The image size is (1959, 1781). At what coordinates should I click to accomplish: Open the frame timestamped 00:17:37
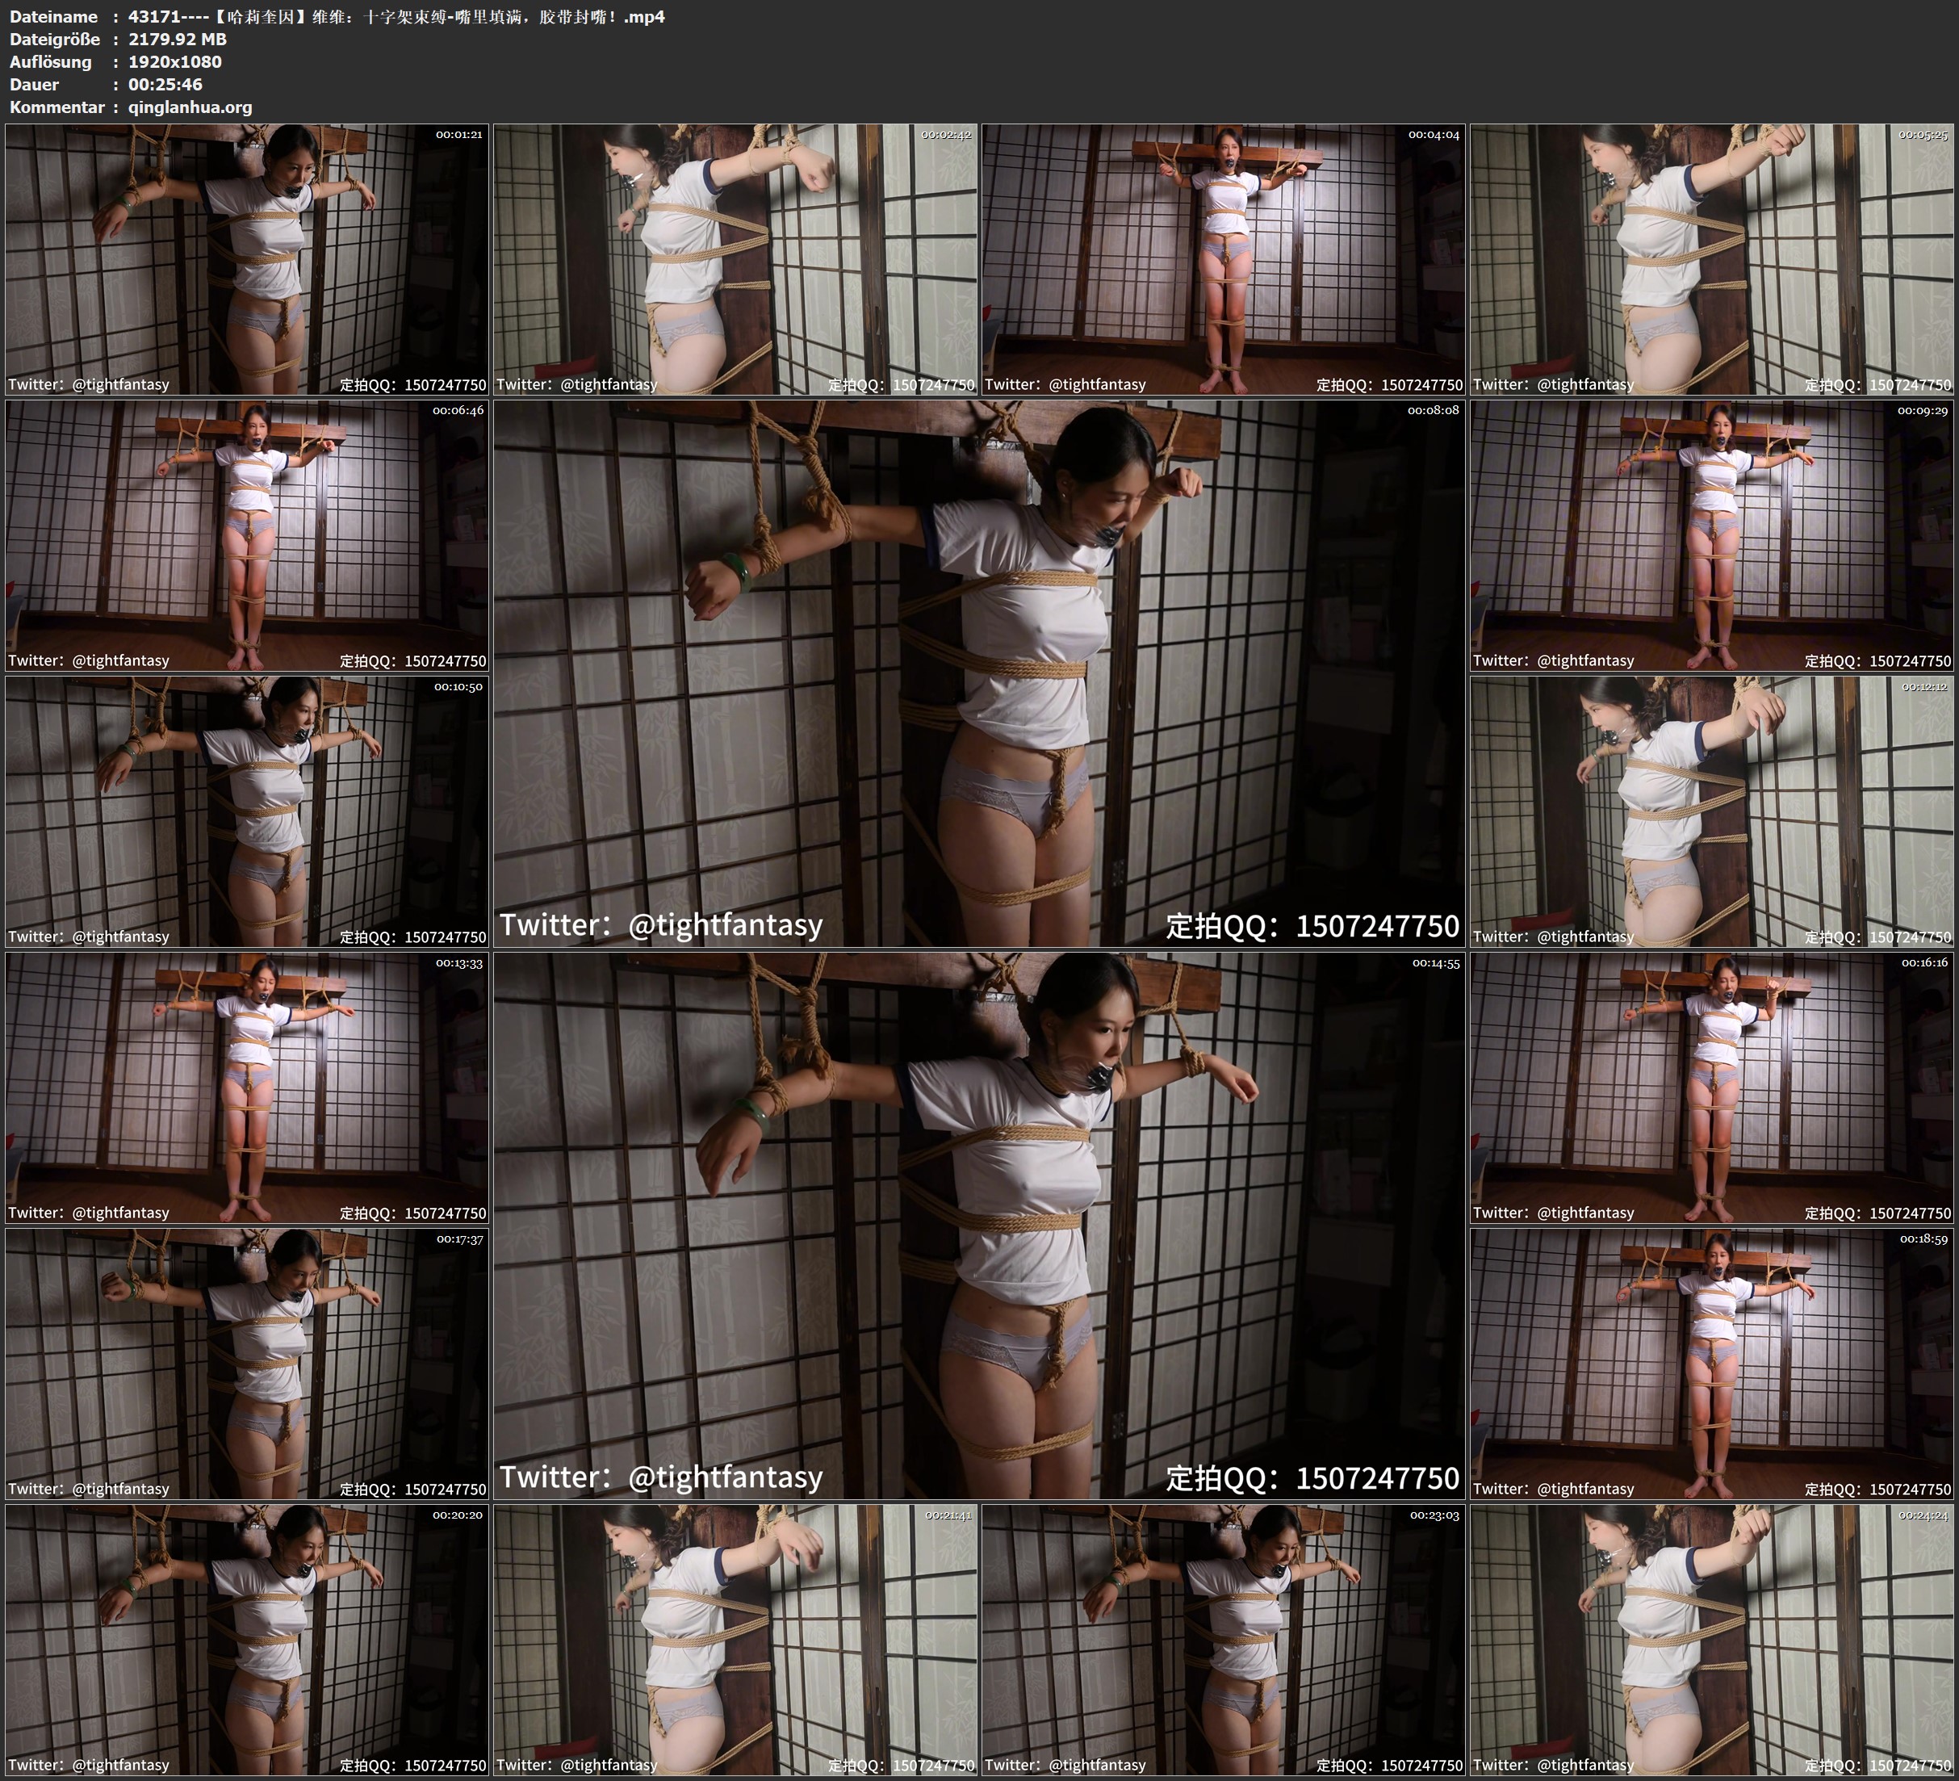247,1363
